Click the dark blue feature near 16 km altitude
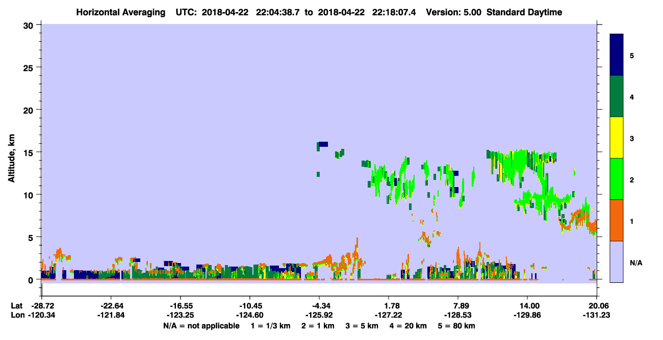Viewport: 663px width, 340px height. point(323,144)
